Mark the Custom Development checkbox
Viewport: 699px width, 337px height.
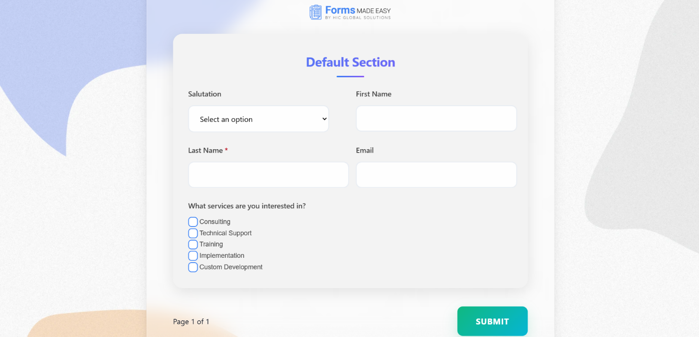tap(193, 267)
